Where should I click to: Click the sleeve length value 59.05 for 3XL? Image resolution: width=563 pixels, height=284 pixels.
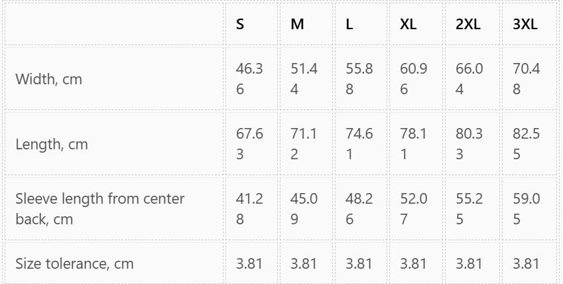point(526,208)
